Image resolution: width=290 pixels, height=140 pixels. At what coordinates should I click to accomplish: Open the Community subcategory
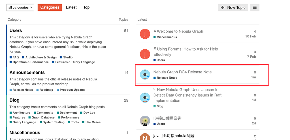point(43,113)
